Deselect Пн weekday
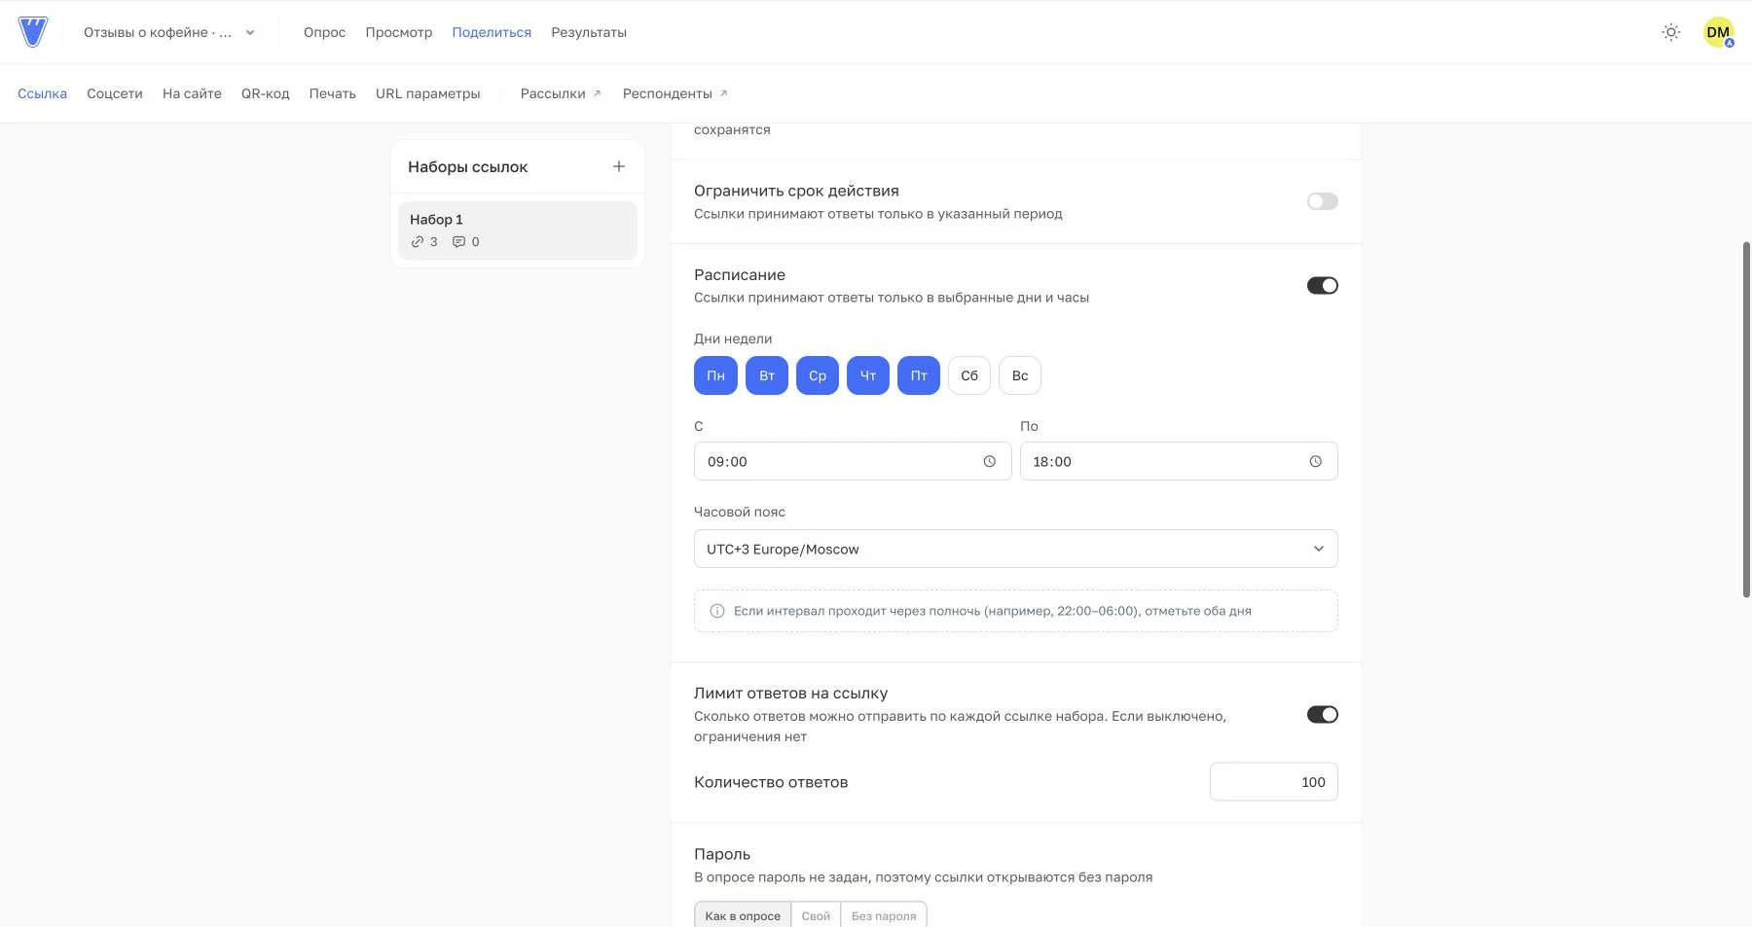This screenshot has height=927, width=1752. tap(715, 375)
